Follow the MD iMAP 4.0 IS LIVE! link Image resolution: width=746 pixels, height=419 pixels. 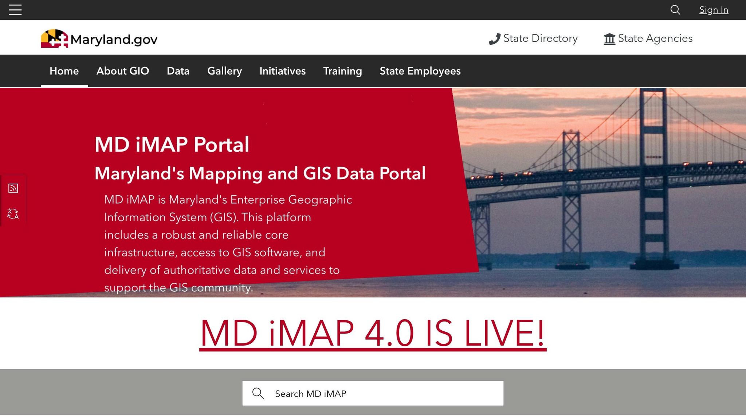(373, 333)
